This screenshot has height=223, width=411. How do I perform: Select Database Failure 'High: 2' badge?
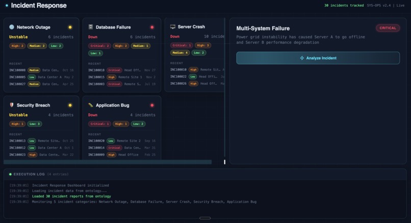[121, 46]
